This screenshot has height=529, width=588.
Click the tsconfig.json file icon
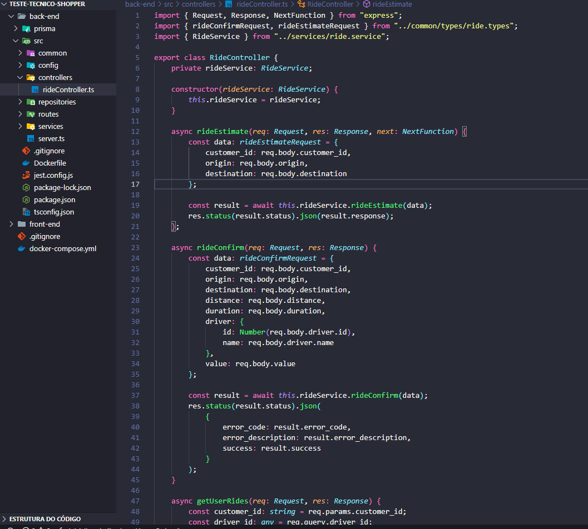point(26,212)
